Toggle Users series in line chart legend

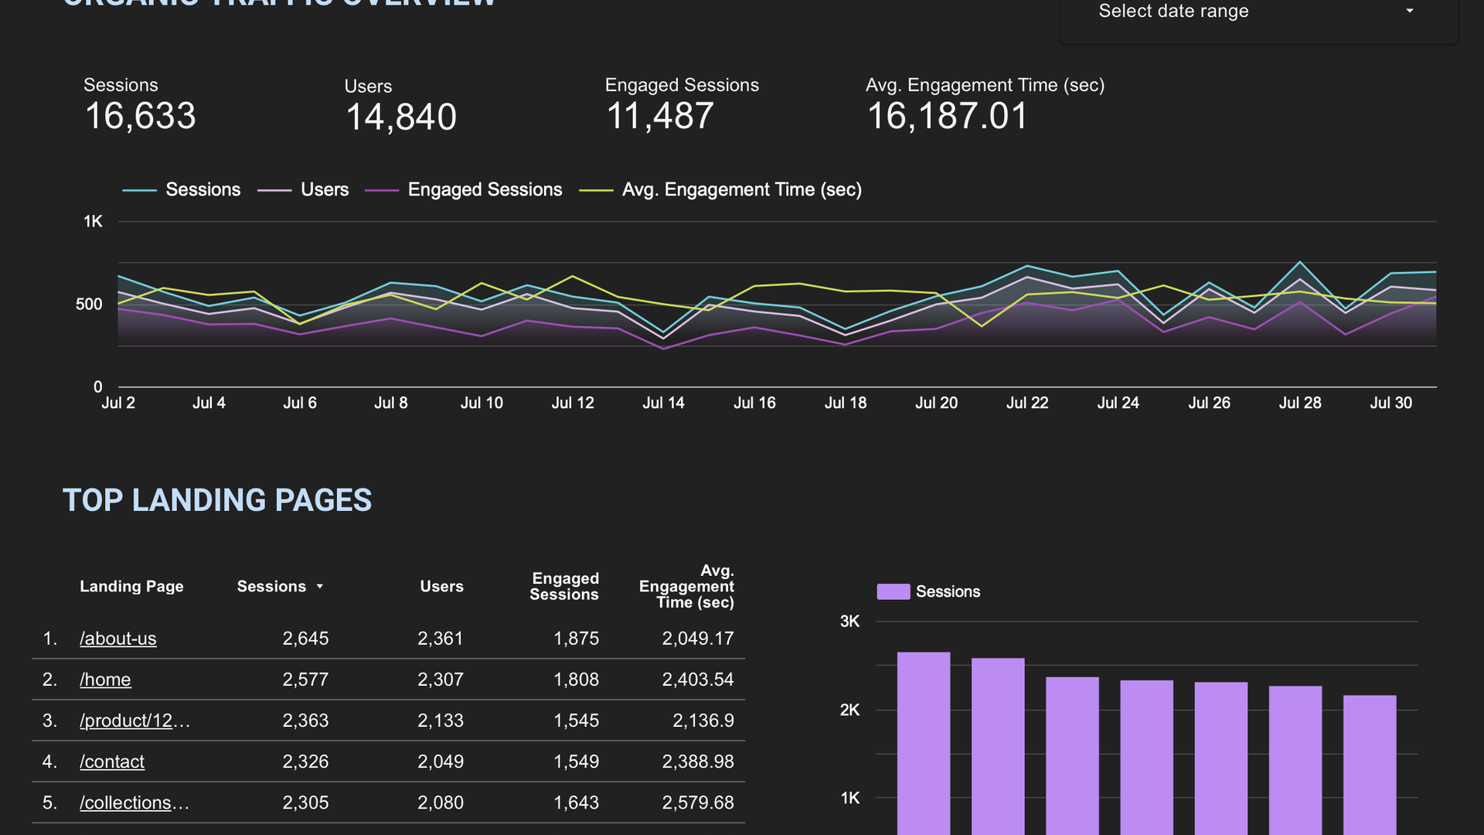point(304,189)
